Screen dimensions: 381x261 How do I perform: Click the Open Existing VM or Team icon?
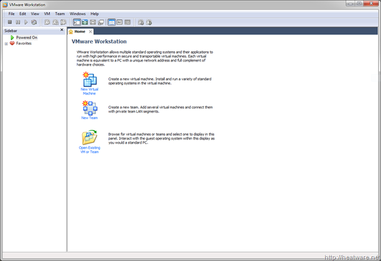89,138
